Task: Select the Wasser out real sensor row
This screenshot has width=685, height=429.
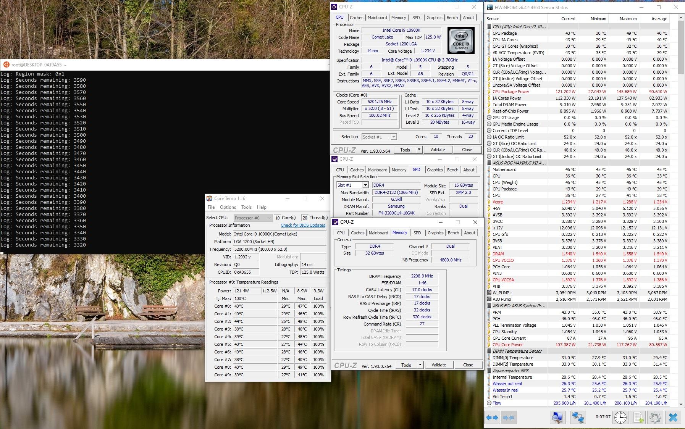Action: click(x=578, y=384)
